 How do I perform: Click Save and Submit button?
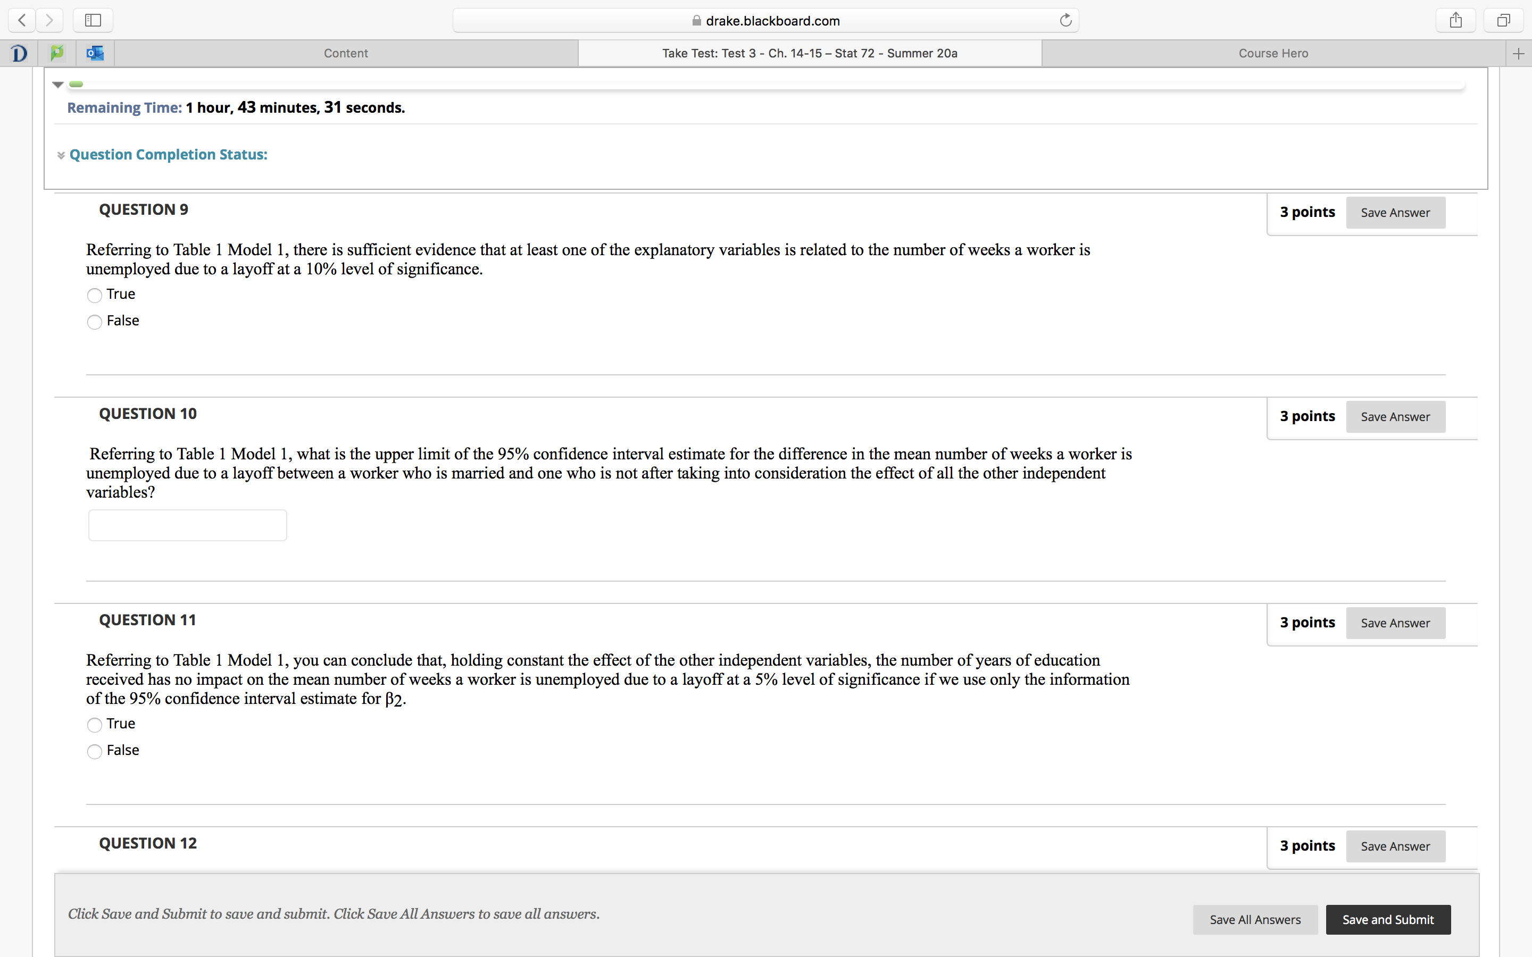tap(1388, 919)
